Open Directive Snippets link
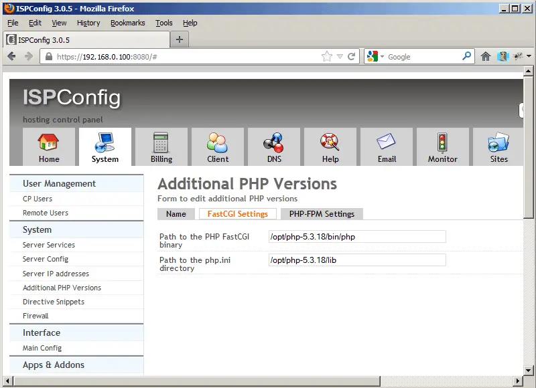The height and width of the screenshot is (388, 536). (54, 302)
